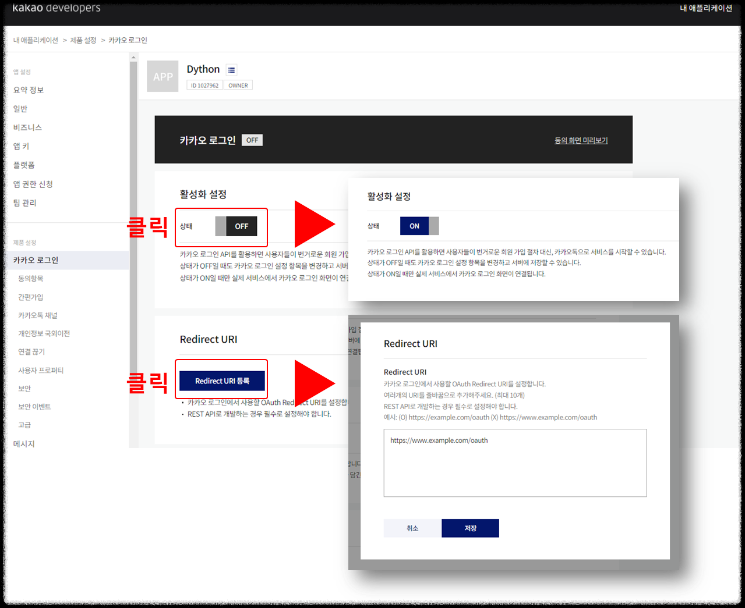Viewport: 745px width, 608px height.
Task: Click 제품 설정 breadcrumb link
Action: 83,40
